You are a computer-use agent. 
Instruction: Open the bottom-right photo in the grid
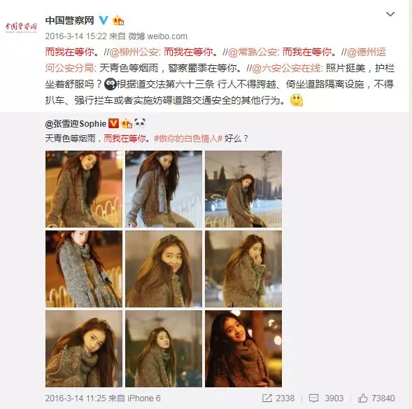click(x=243, y=349)
